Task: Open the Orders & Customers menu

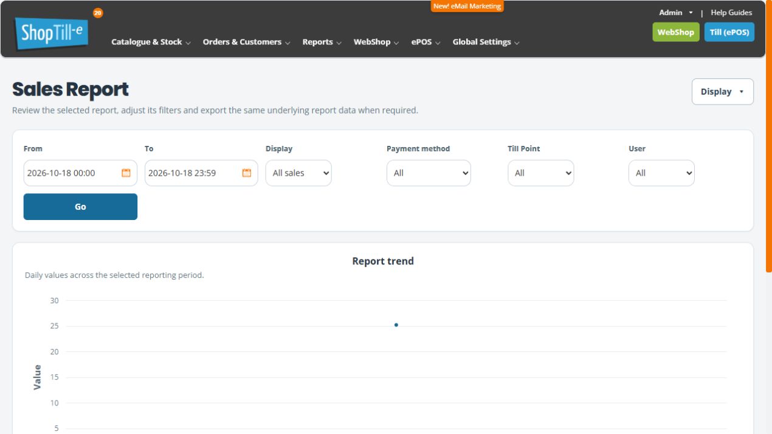Action: [246, 42]
